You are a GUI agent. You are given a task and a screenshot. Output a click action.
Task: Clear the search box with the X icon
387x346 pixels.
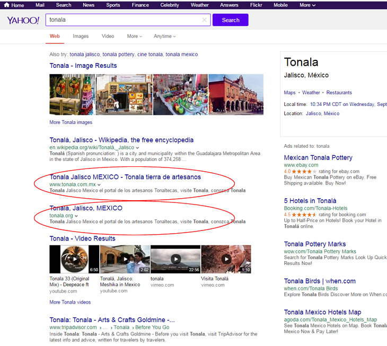click(205, 20)
